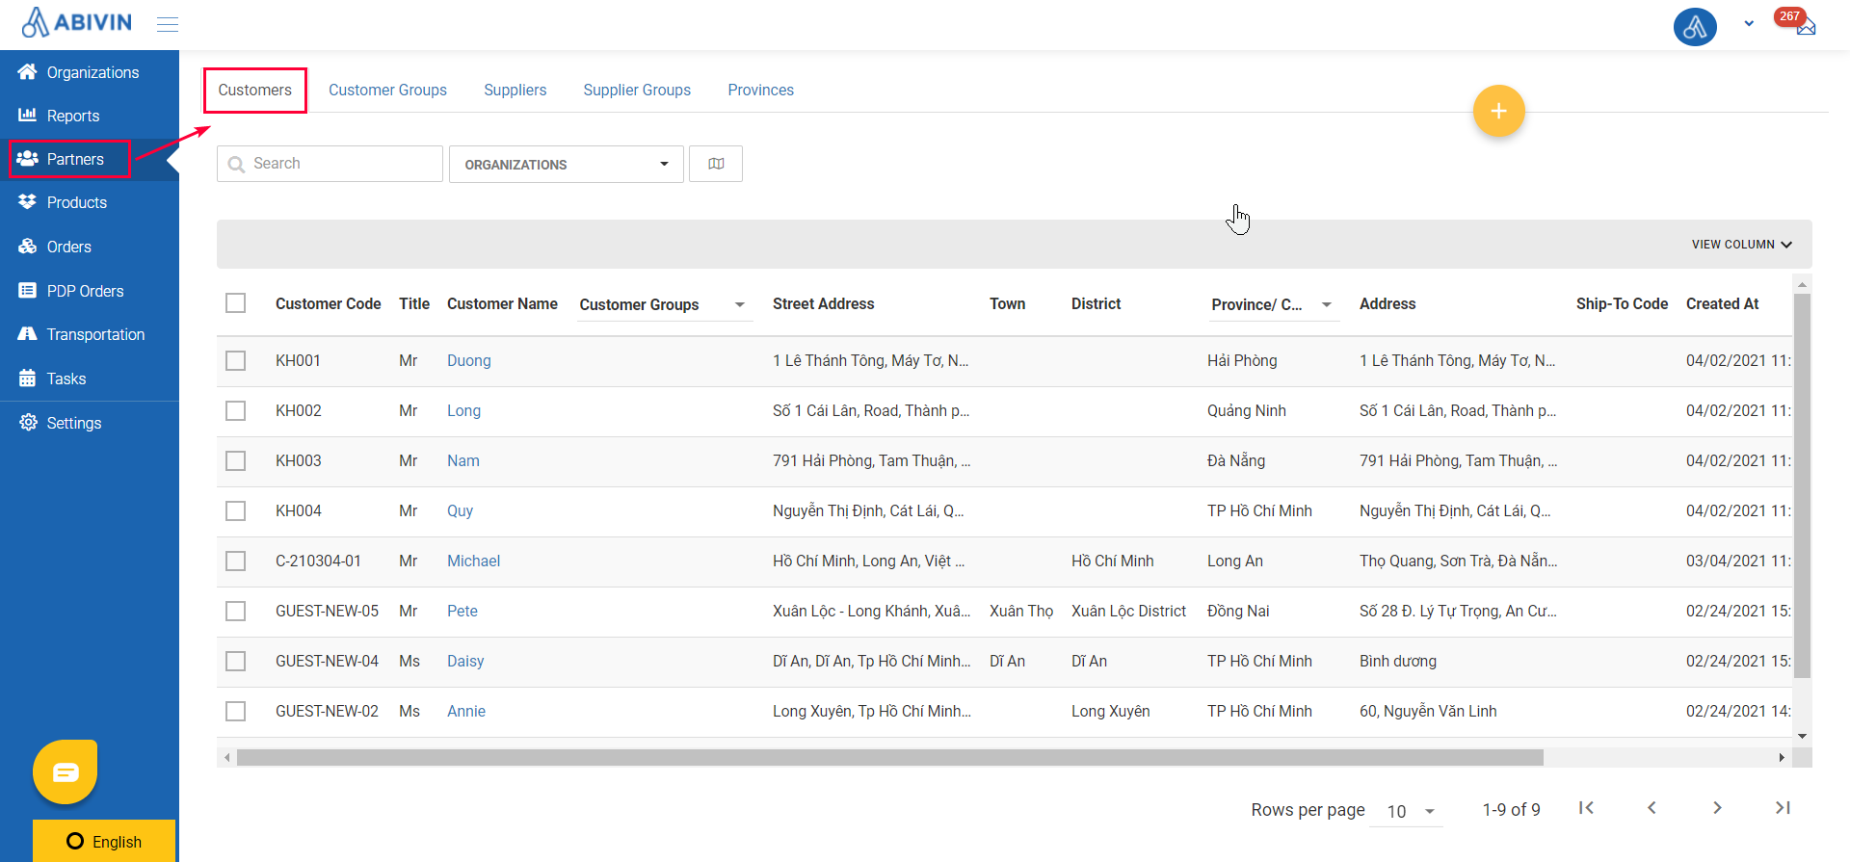Screen dimensions: 1850x862
Task: Check the KH001 row checkbox
Action: (236, 361)
